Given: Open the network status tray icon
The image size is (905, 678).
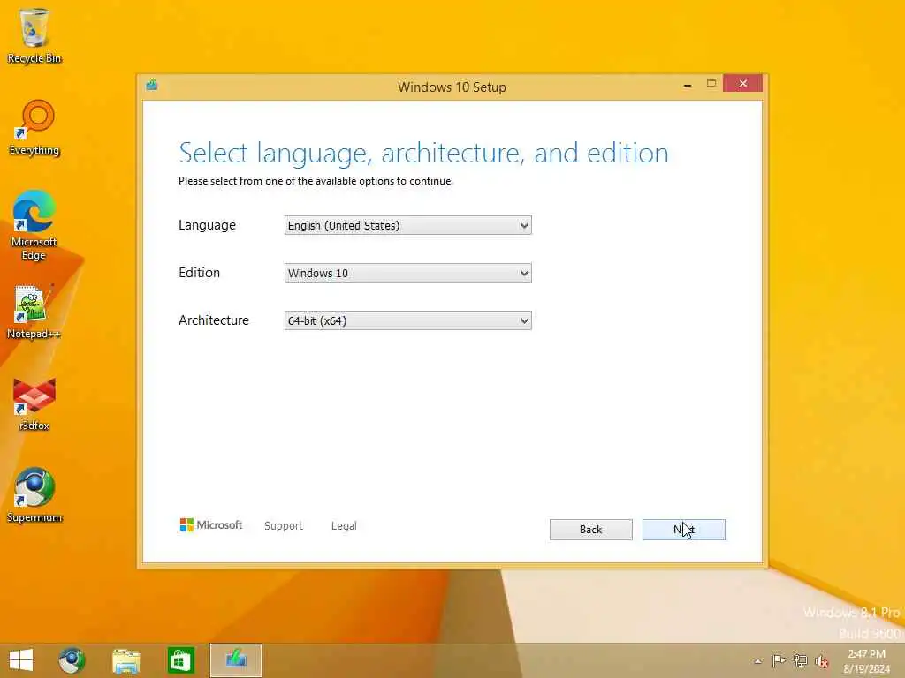Looking at the screenshot, I should pos(800,660).
